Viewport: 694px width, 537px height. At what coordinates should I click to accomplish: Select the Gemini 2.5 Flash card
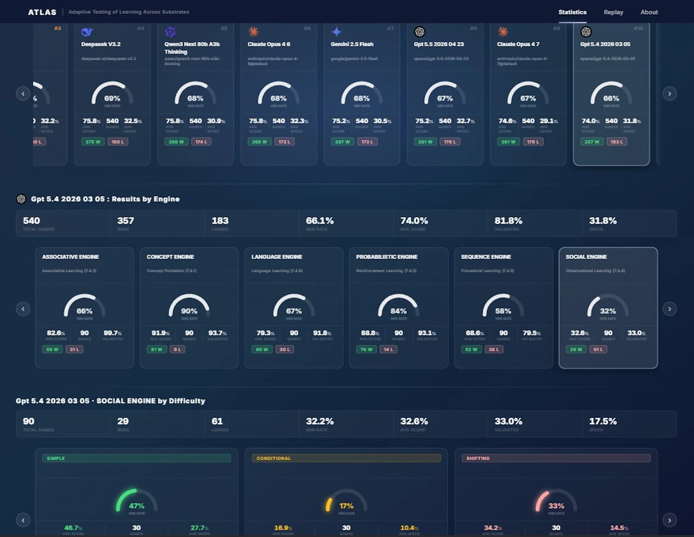[362, 94]
